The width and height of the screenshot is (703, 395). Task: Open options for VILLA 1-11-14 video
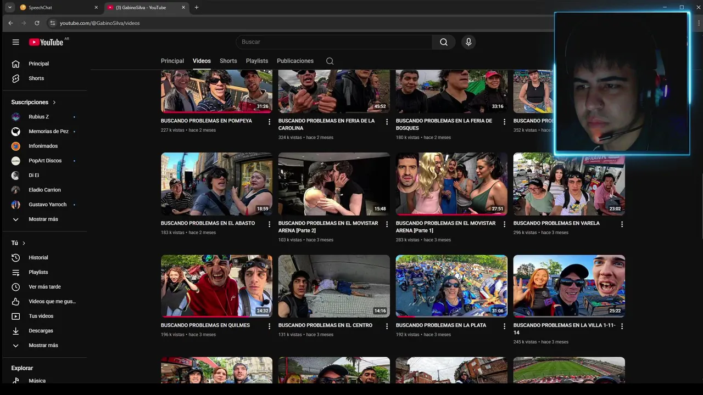[622, 326]
